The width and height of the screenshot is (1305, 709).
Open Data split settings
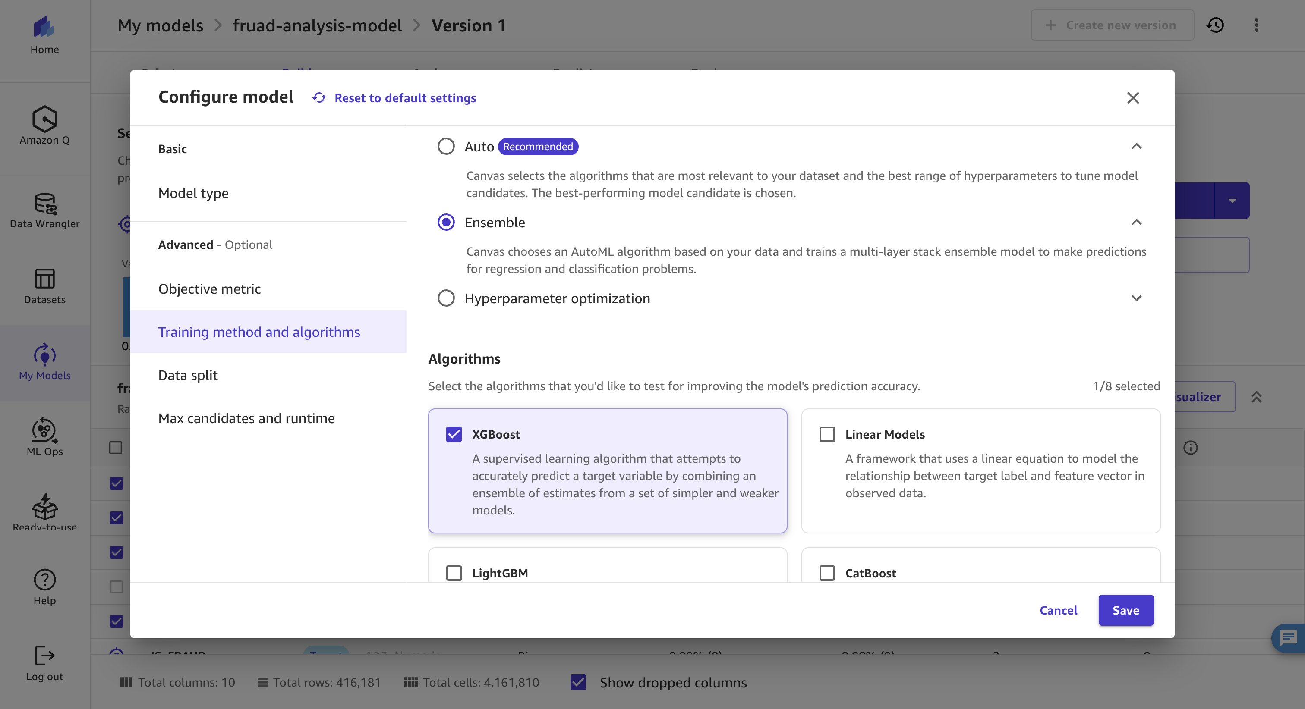(187, 375)
